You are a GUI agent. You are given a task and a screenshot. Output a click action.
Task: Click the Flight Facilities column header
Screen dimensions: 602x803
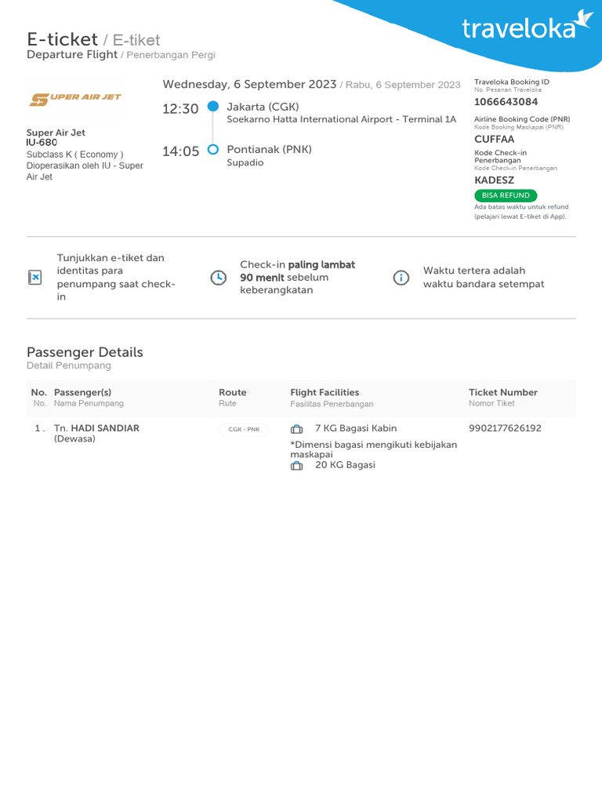coord(325,392)
